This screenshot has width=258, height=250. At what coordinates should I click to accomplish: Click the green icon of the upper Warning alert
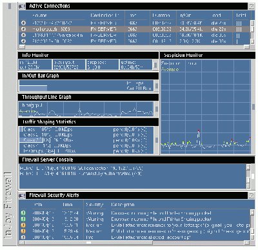(x=23, y=213)
